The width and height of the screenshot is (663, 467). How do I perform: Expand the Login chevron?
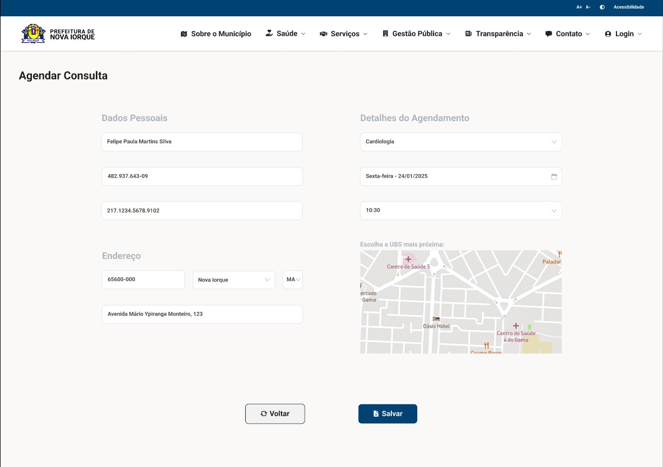tap(640, 34)
